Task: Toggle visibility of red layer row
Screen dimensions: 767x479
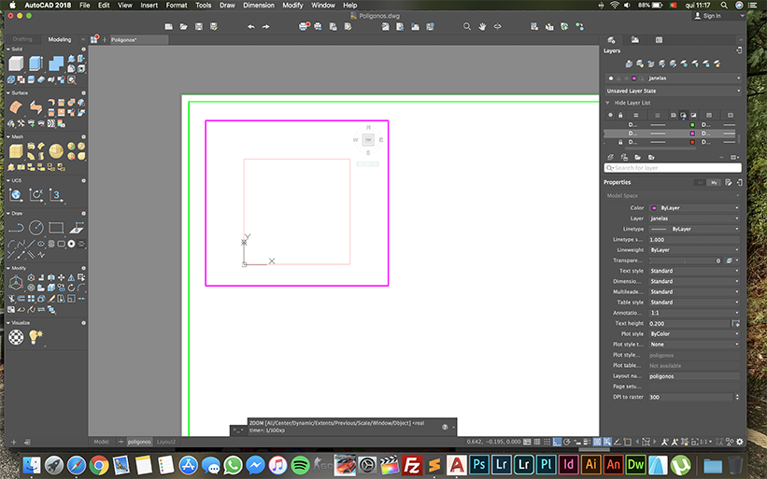Action: click(x=610, y=142)
